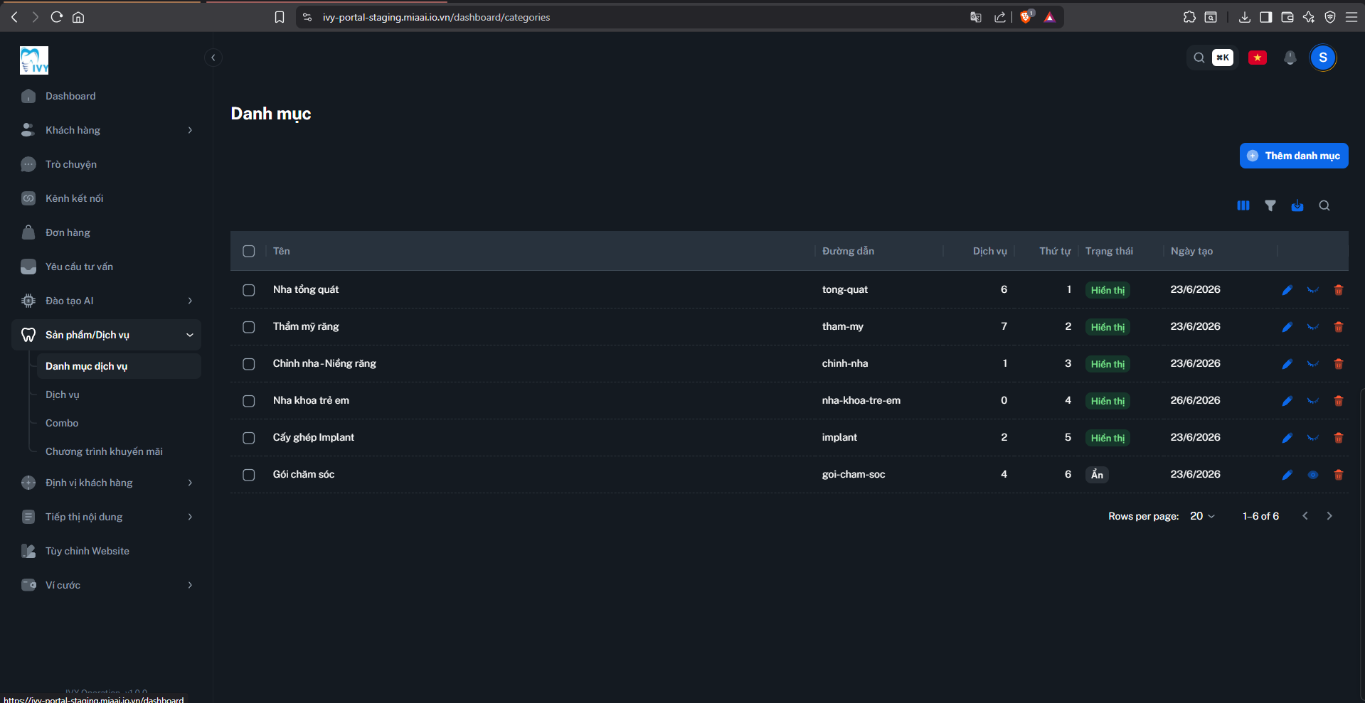1365x703 pixels.
Task: Check the select-all checkbox in header
Action: click(x=248, y=251)
